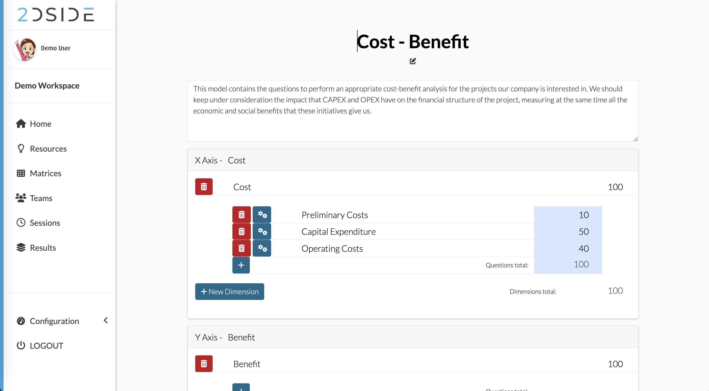The height and width of the screenshot is (391, 709).
Task: Open the Demo Workspace heading
Action: (47, 85)
